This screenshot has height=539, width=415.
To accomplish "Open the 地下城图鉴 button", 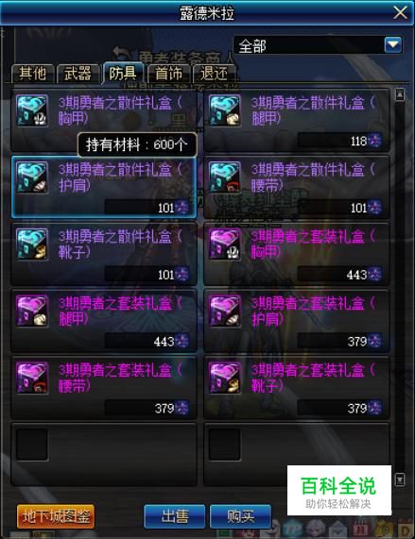I will 56,516.
